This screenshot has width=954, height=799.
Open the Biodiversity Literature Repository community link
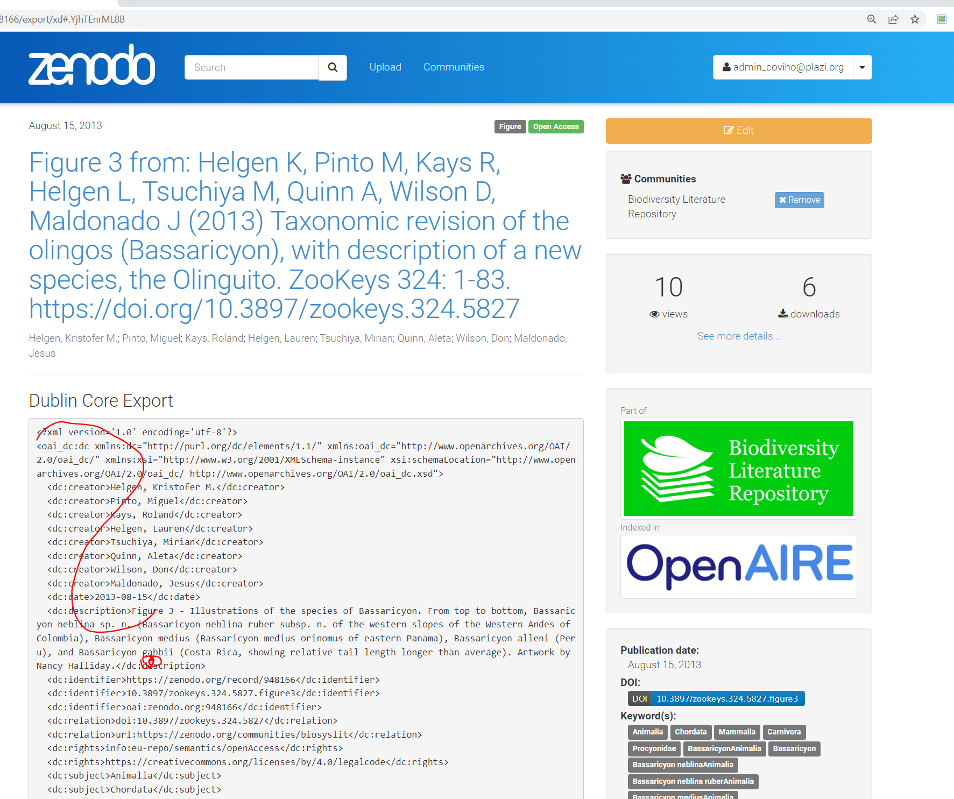[x=676, y=207]
